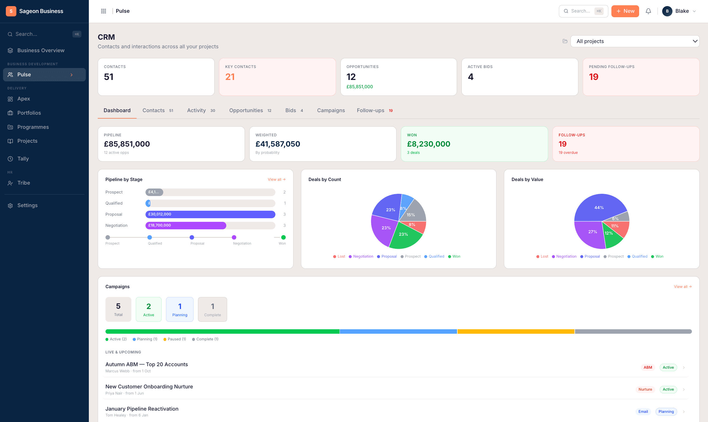Image resolution: width=708 pixels, height=422 pixels.
Task: Click the notifications bell icon
Action: click(x=648, y=11)
